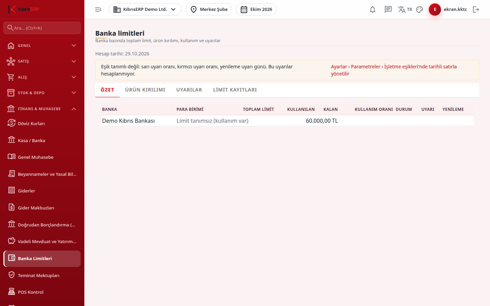This screenshot has width=490, height=306.
Task: Click the ekran.kktc username
Action: coord(455,10)
